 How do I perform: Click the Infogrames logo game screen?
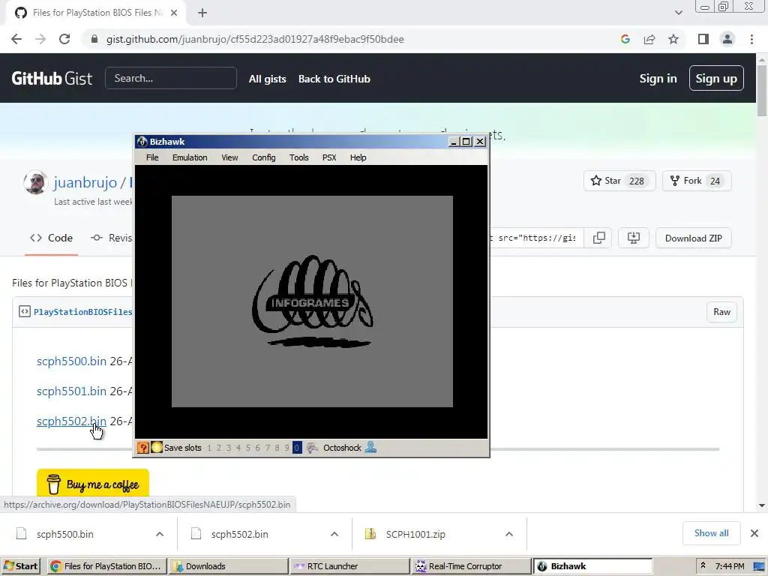pyautogui.click(x=312, y=301)
